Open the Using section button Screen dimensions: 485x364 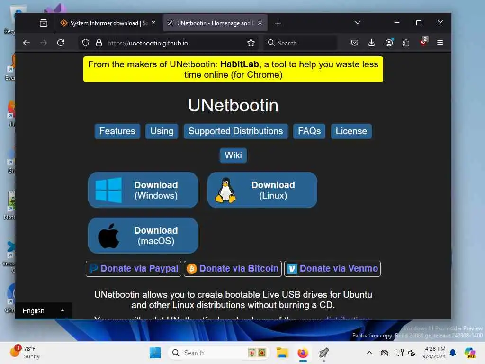(162, 131)
